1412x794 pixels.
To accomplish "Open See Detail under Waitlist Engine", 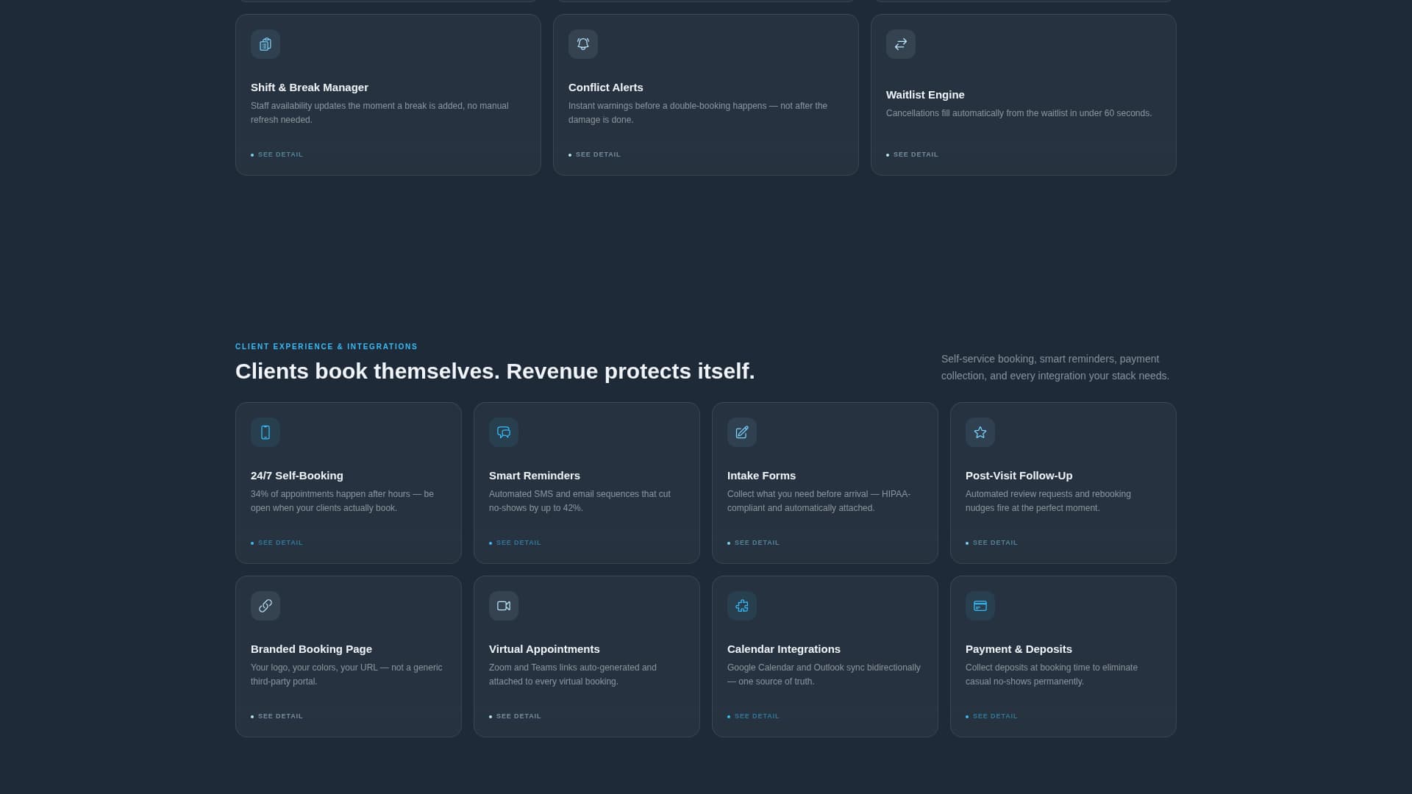I will click(x=913, y=154).
